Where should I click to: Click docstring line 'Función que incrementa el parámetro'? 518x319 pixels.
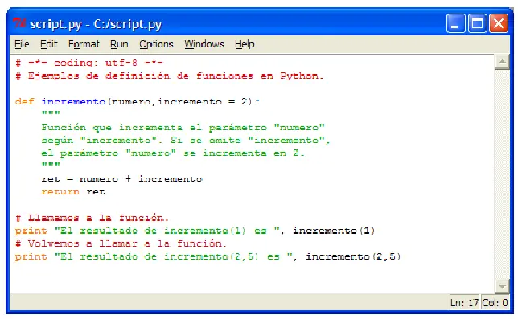pyautogui.click(x=183, y=127)
